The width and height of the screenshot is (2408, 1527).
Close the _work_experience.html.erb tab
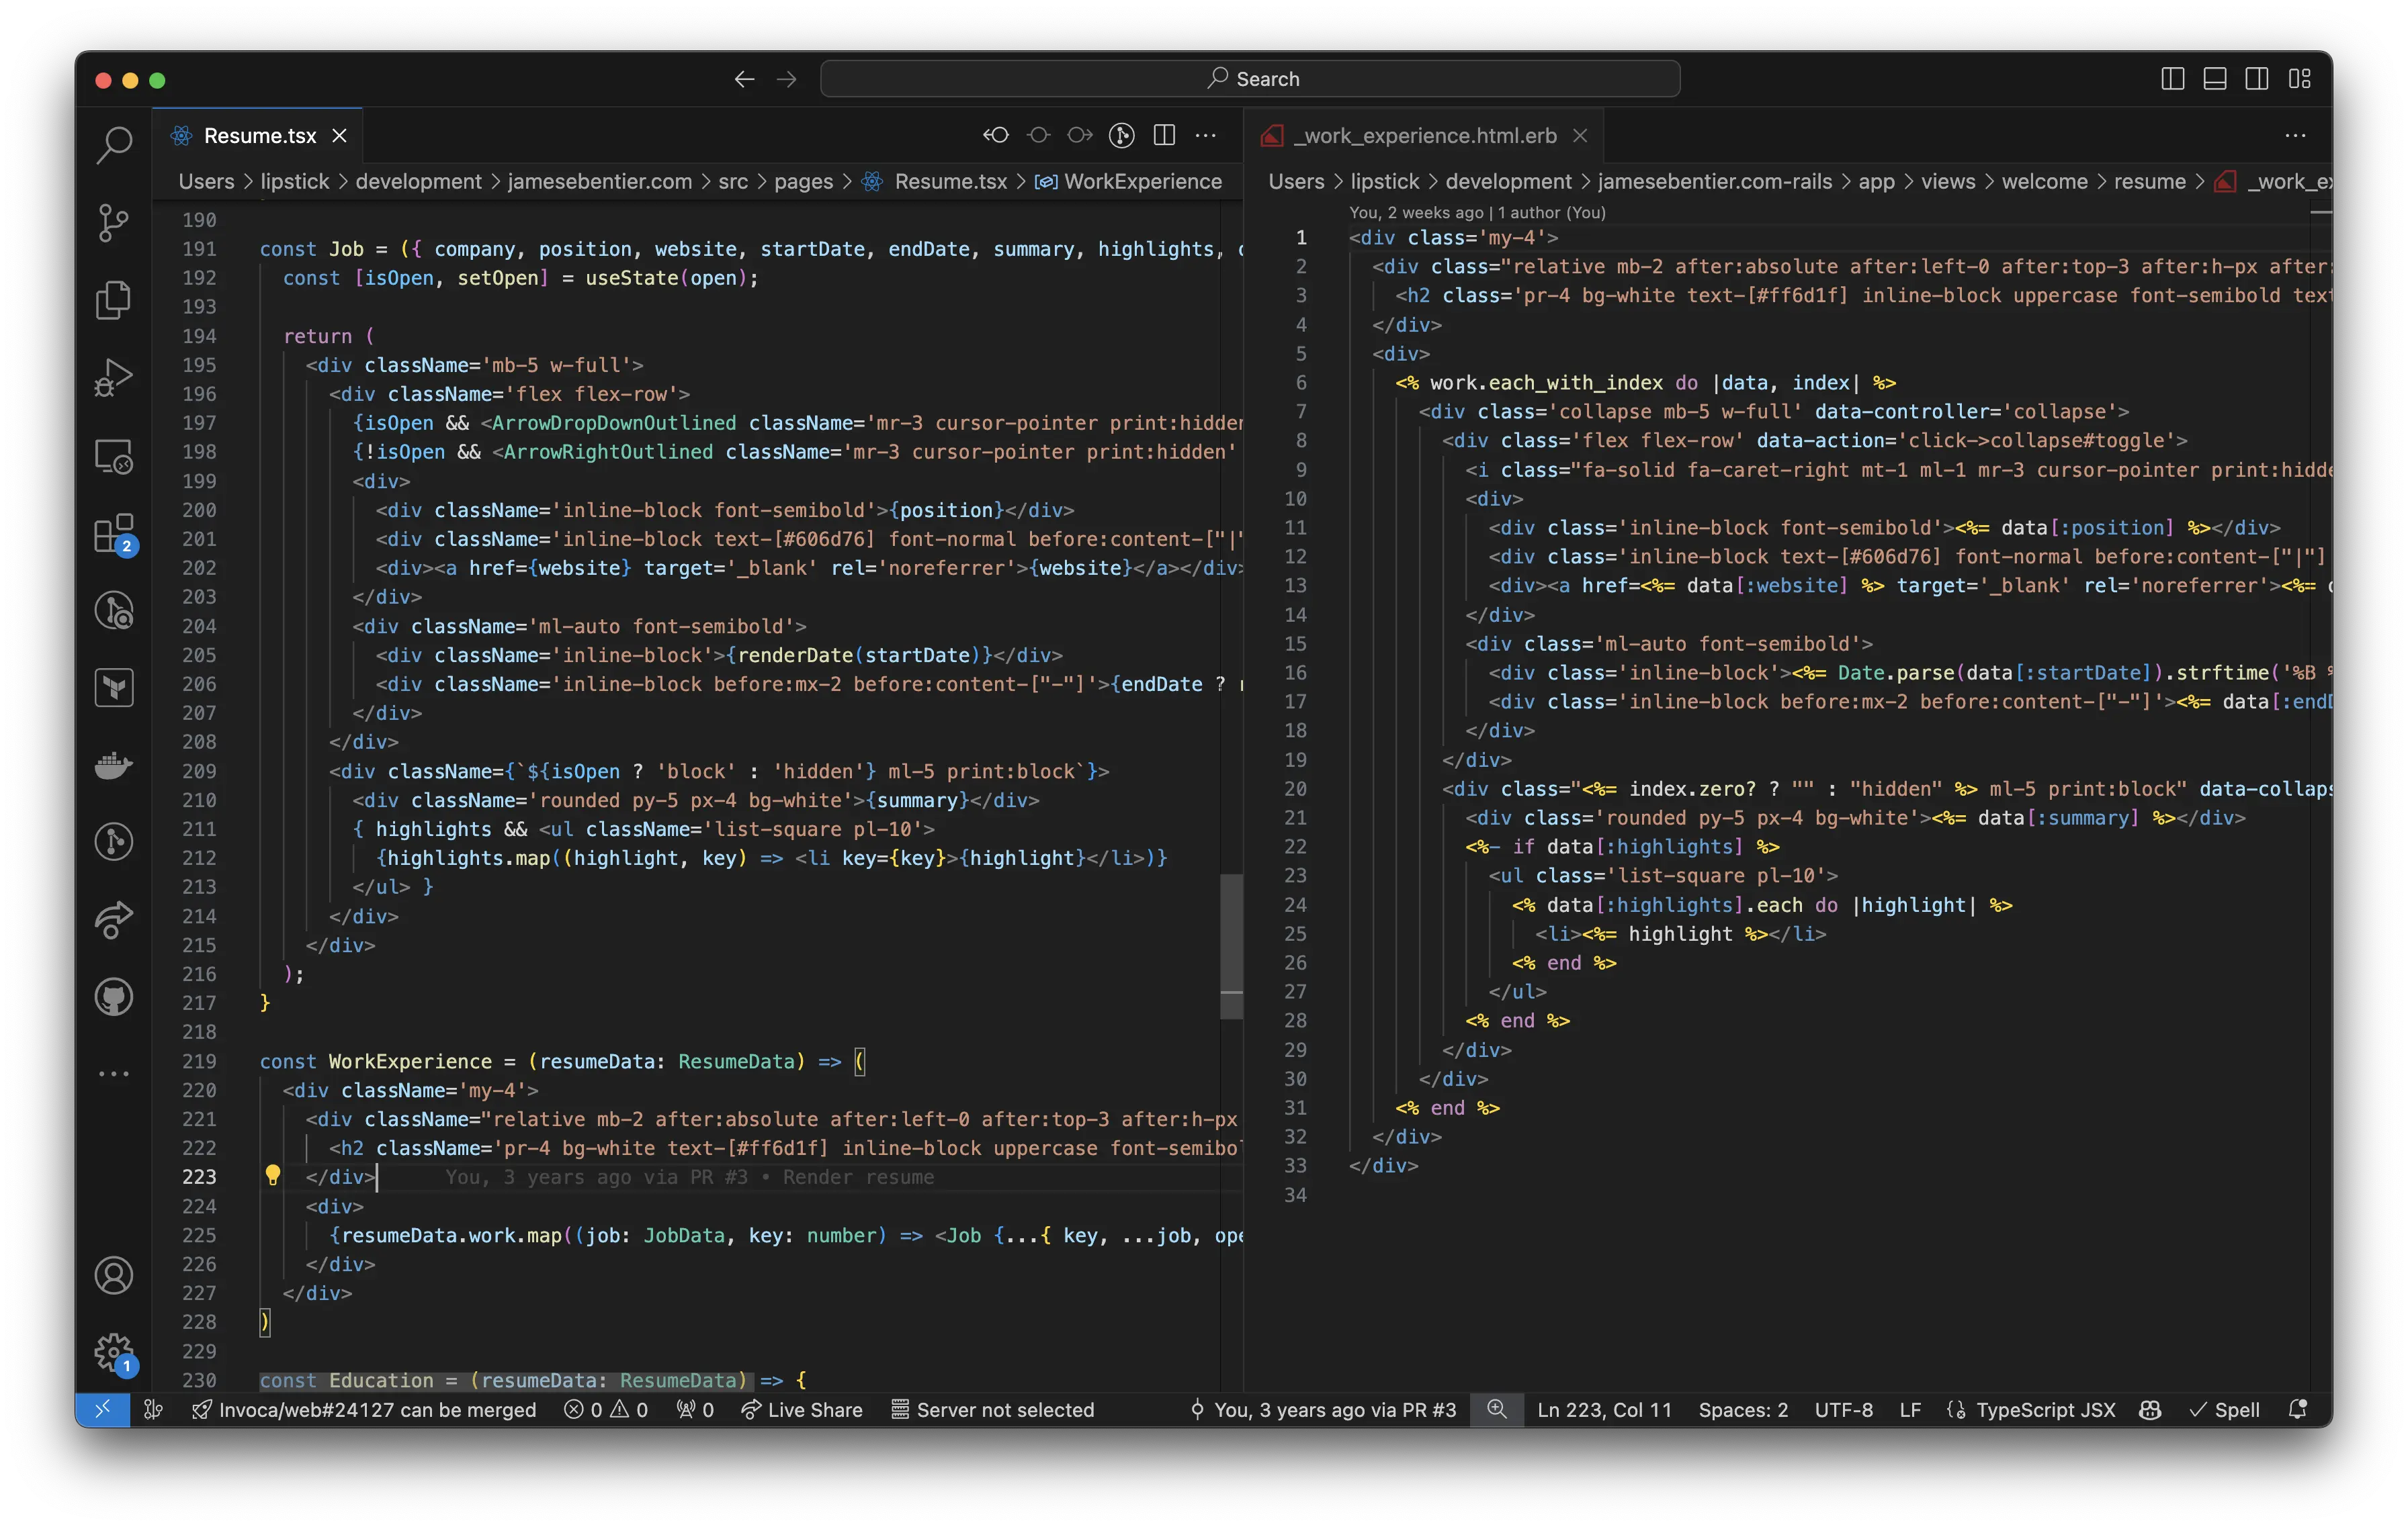pyautogui.click(x=1580, y=135)
